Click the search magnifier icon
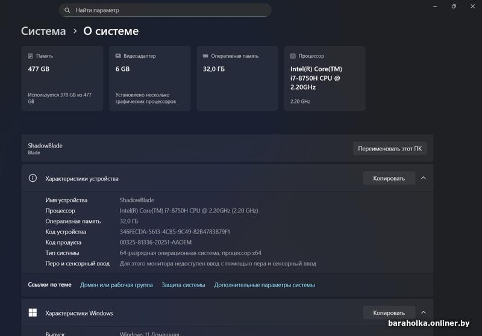Screen dimensions: 482x336 (x=67, y=10)
